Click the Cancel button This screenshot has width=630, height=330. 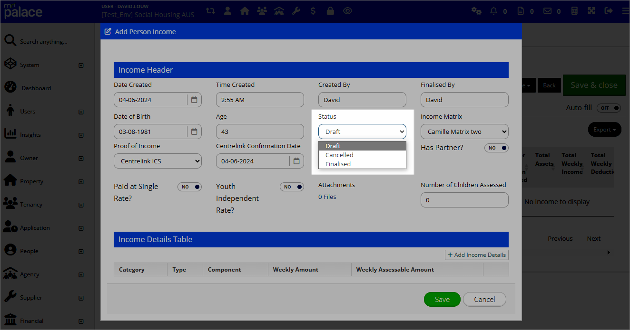(484, 299)
